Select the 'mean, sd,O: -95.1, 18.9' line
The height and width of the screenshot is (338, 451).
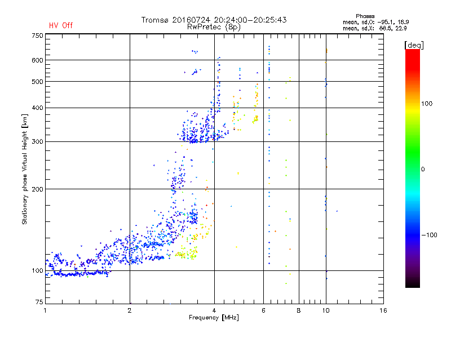[x=375, y=23]
